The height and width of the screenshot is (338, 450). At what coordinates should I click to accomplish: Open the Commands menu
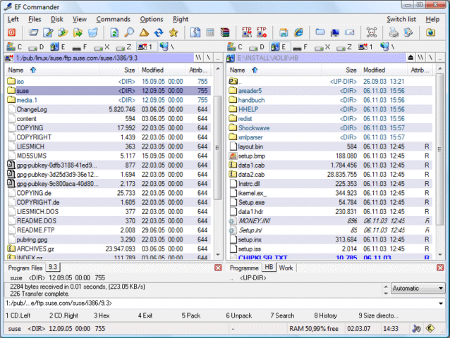[x=113, y=19]
